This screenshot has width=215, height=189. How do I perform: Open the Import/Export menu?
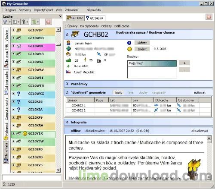[43, 10]
